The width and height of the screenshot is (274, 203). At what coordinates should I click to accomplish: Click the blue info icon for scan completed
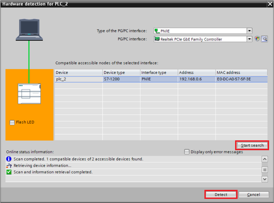pos(9,159)
